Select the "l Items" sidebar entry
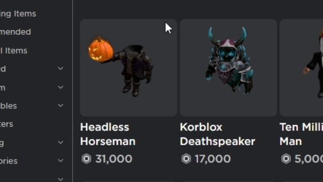Screen dimensions: 323x182 tap(14, 51)
